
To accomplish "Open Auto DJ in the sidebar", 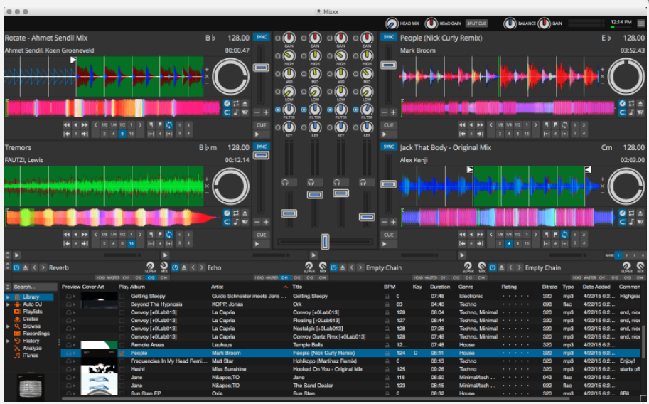I will tap(32, 304).
